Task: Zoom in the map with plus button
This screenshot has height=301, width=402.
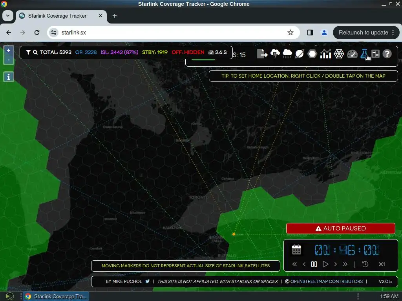Action: (9, 51)
